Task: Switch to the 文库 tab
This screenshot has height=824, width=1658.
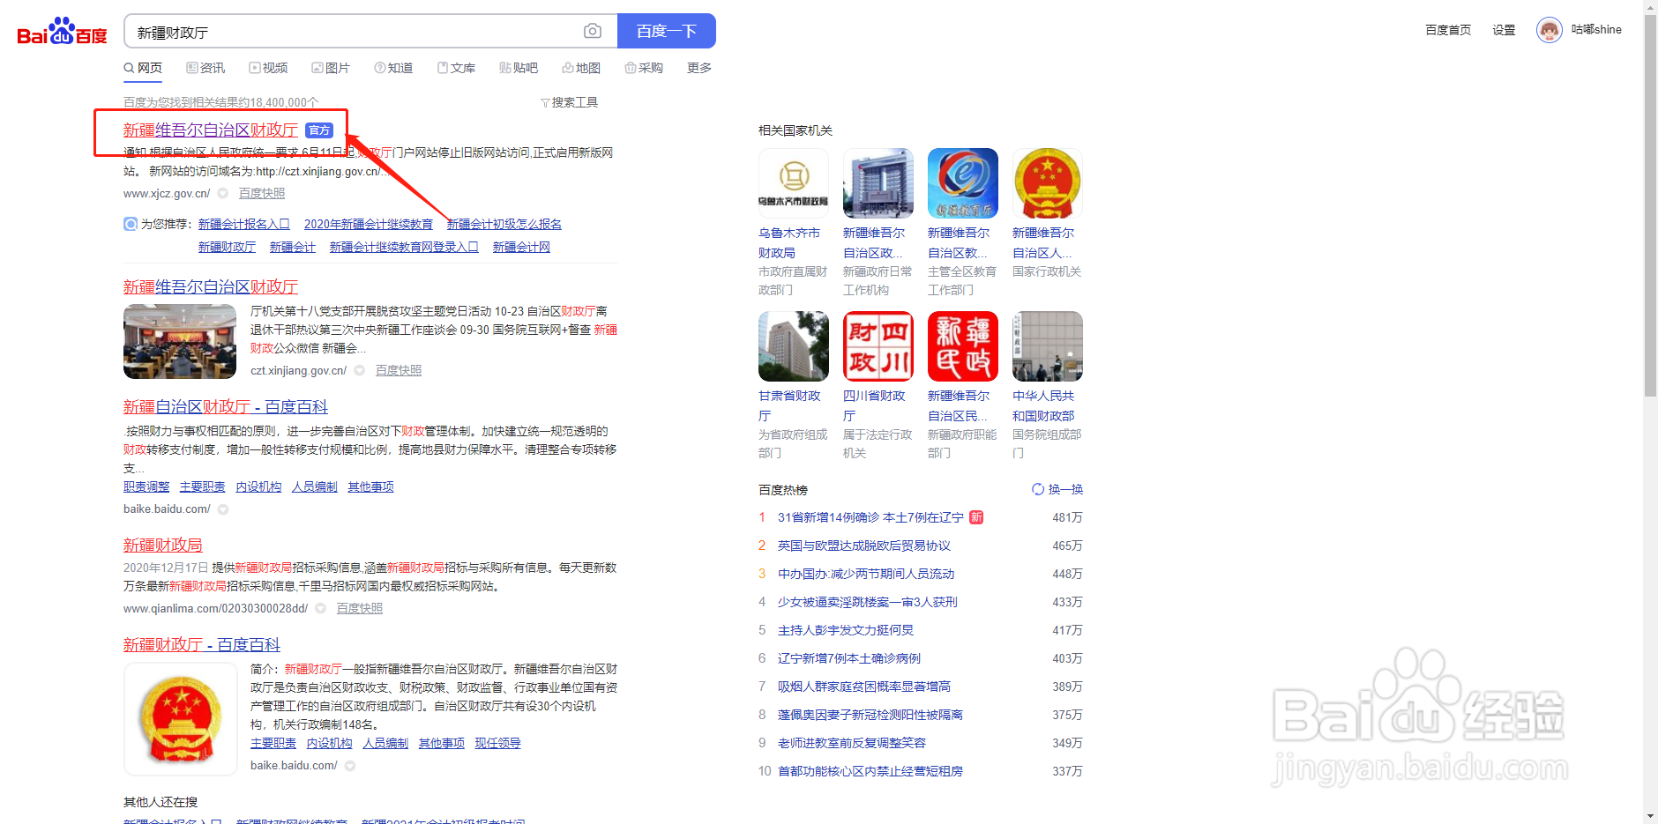Action: (x=456, y=68)
